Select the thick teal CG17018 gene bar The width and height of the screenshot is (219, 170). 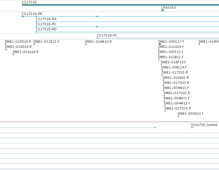[x=120, y=5]
